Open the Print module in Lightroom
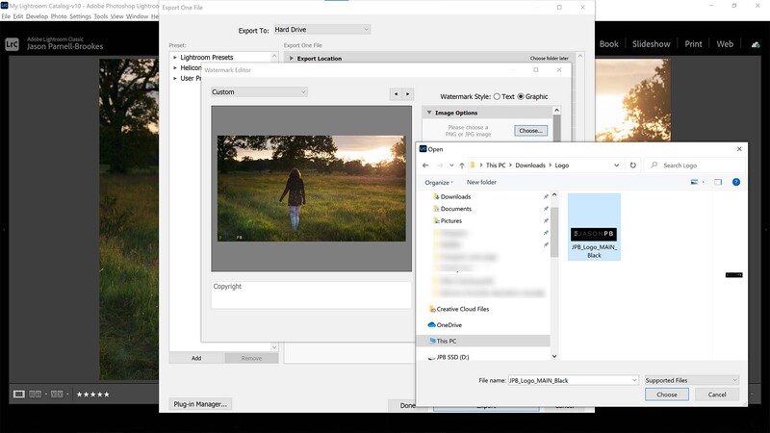This screenshot has width=770, height=433. (x=693, y=43)
